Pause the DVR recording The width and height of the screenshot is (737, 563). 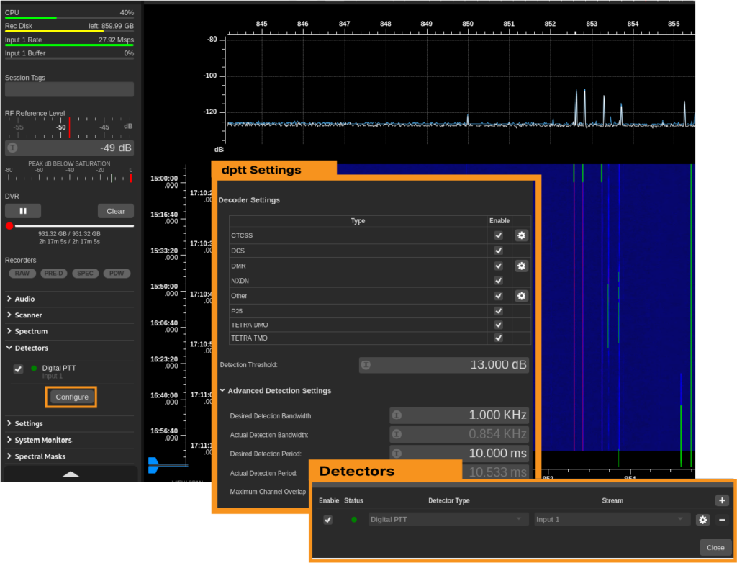pyautogui.click(x=23, y=211)
